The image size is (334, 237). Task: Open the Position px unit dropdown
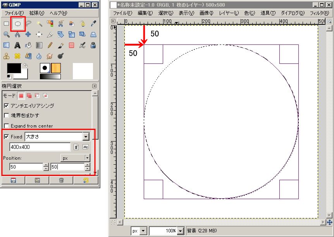[76, 158]
